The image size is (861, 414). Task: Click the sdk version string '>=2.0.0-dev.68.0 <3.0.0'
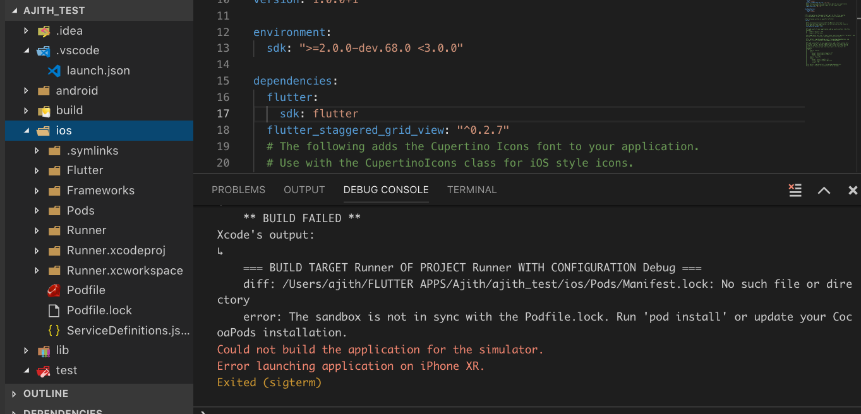381,48
